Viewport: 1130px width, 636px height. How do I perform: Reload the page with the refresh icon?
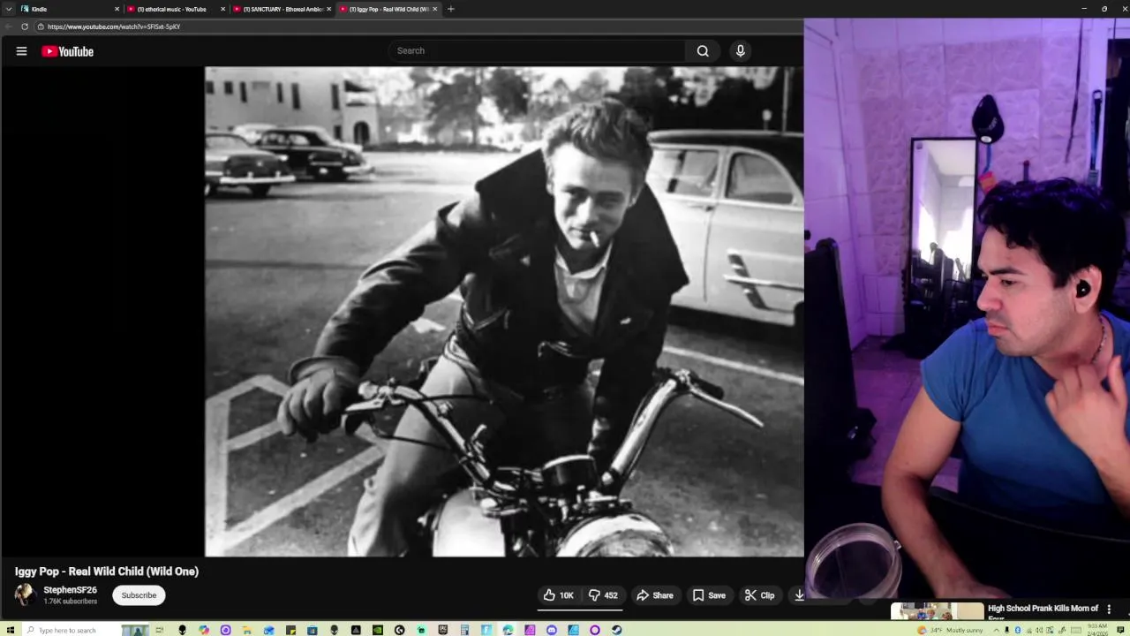[25, 26]
